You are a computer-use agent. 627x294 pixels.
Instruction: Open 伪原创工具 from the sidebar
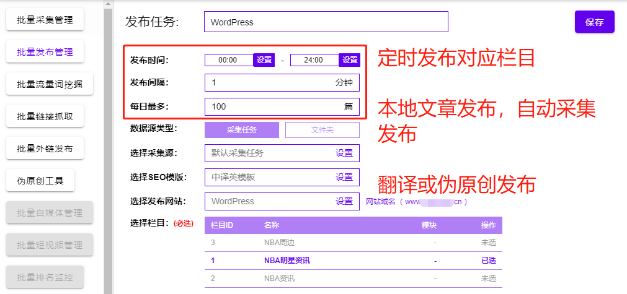(40, 181)
